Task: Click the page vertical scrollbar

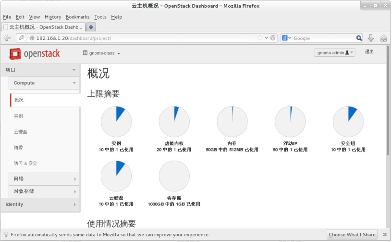Action: (388, 100)
